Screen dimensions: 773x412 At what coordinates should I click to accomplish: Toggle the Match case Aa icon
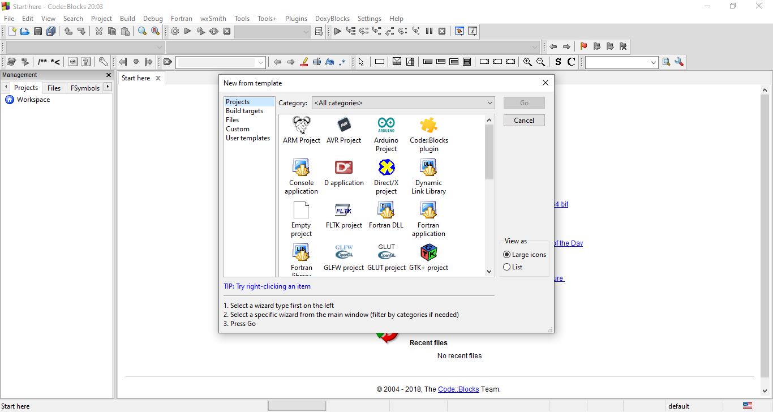(330, 62)
